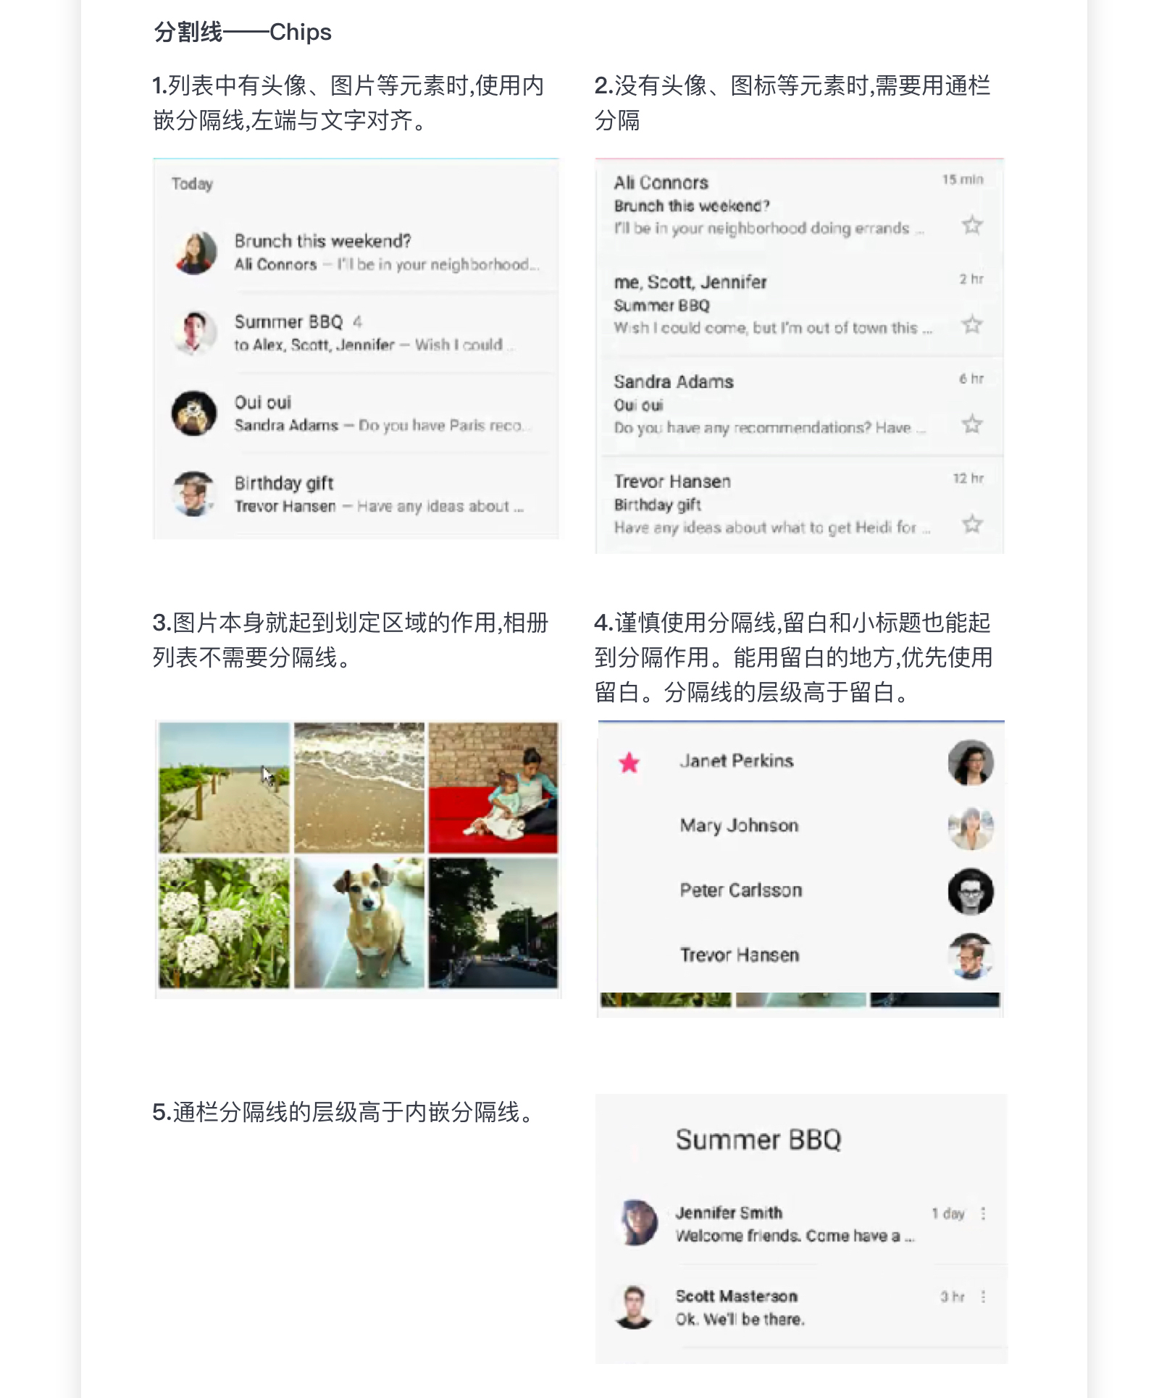Viewport: 1159px width, 1398px height.
Task: Click Peter Carlsson profile photo
Action: click(971, 891)
